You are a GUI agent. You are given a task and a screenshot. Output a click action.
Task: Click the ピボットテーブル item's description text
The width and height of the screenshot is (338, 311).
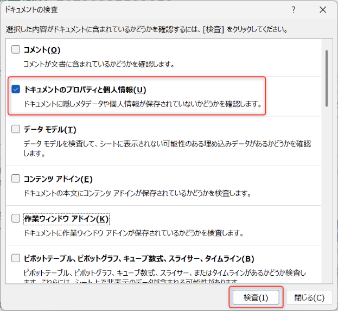[163, 271]
